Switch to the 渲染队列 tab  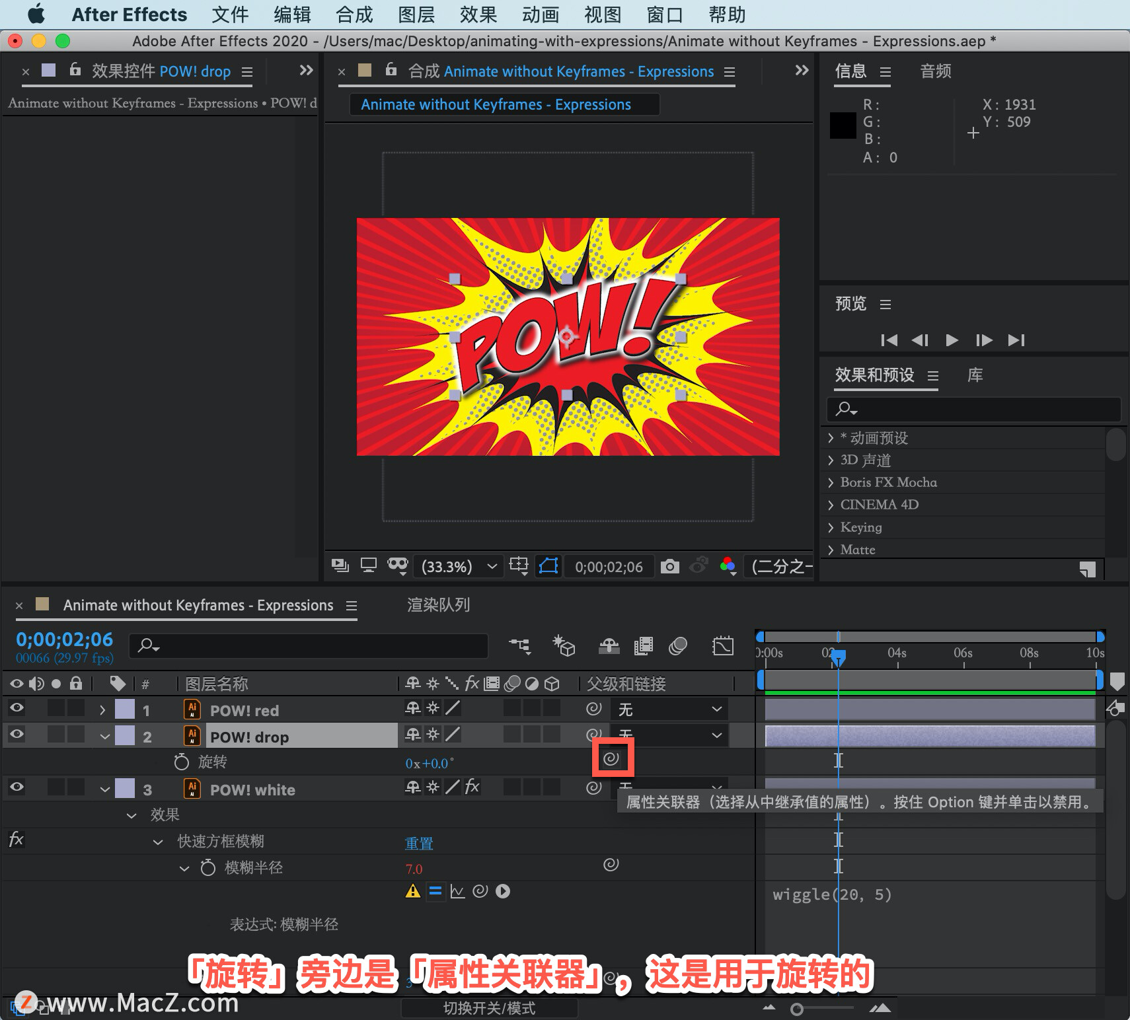click(x=439, y=604)
